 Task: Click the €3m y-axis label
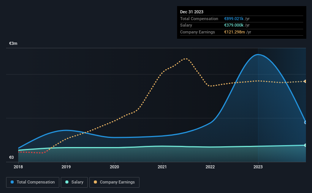(x=13, y=43)
